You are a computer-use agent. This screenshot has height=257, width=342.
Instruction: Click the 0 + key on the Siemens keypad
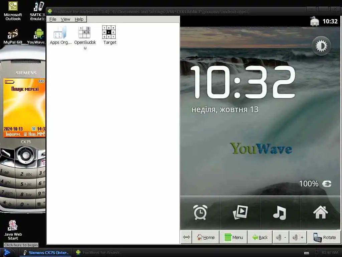pos(25,204)
